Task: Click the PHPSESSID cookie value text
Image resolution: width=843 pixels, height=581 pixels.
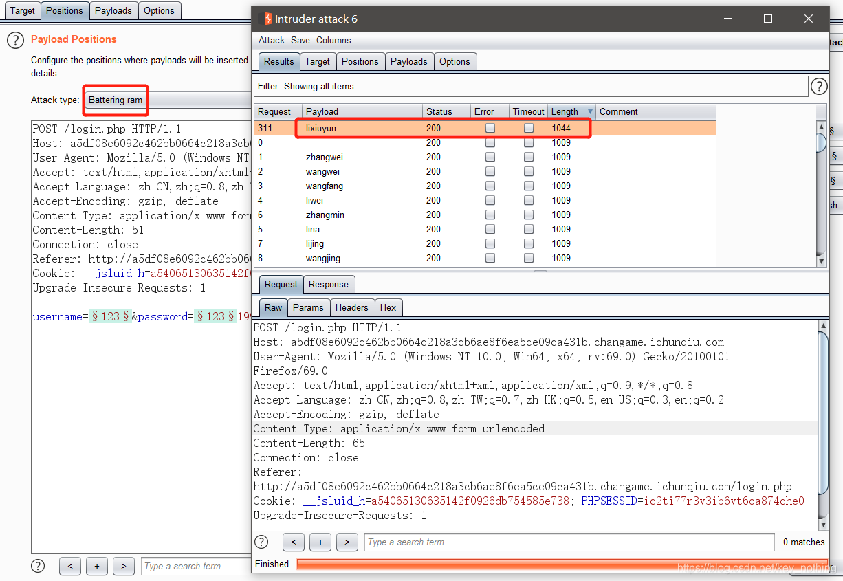Action: click(724, 501)
